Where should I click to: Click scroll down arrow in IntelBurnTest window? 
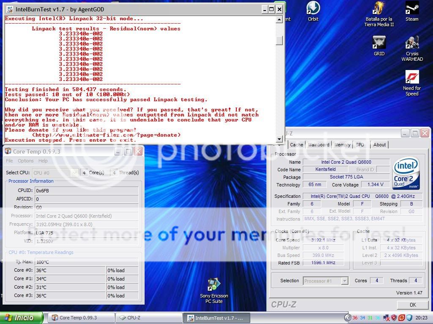point(280,139)
